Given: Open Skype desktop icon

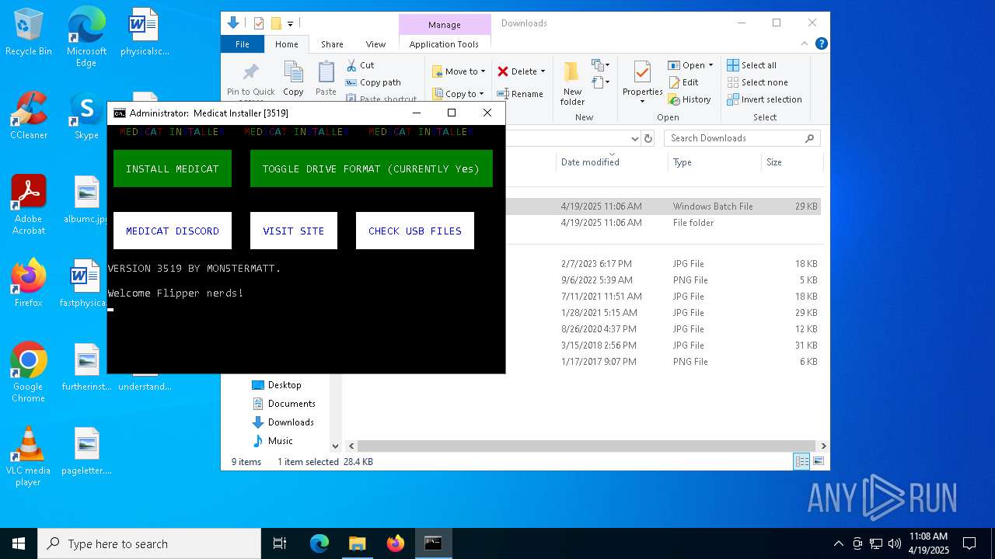Looking at the screenshot, I should tap(86, 116).
